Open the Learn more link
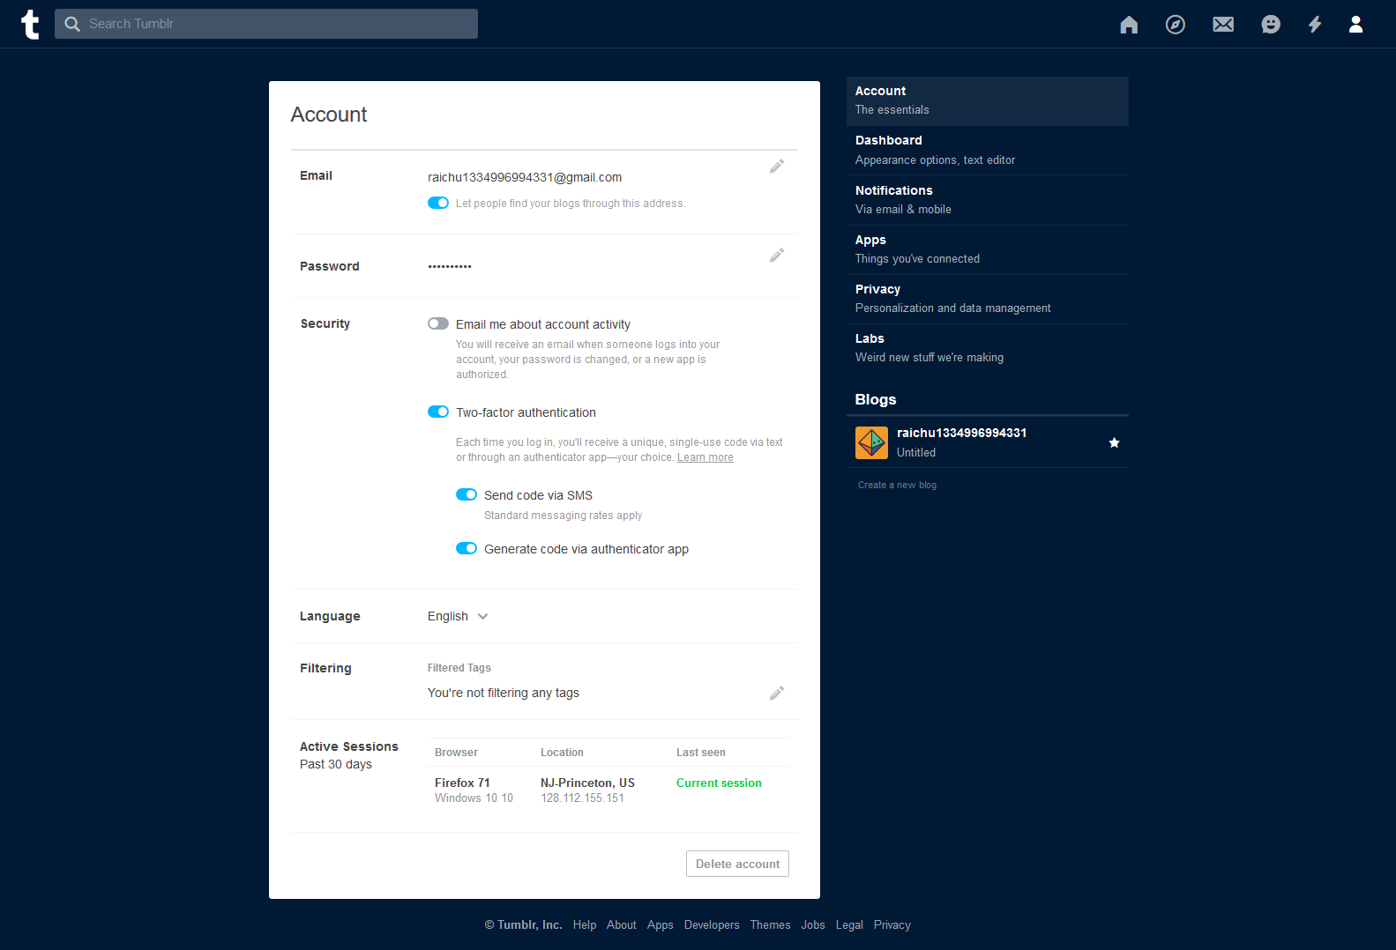 705,457
